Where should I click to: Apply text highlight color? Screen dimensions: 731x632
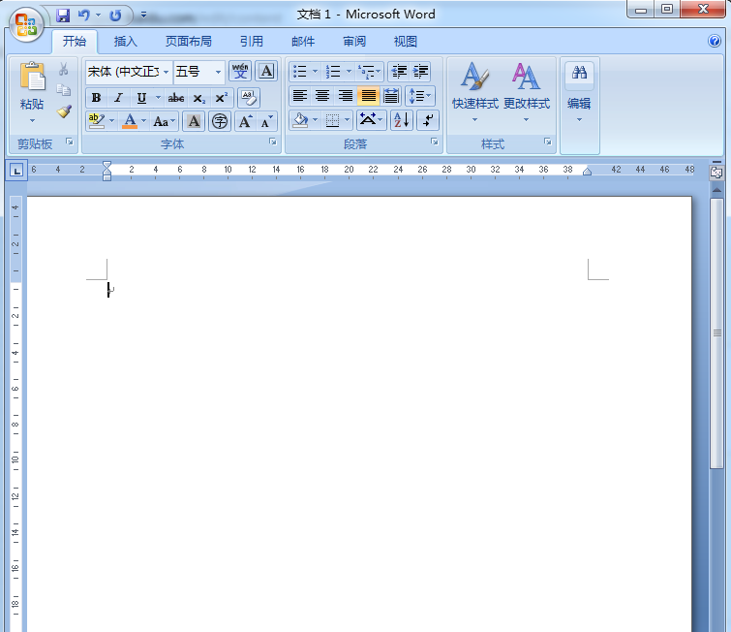coord(96,121)
